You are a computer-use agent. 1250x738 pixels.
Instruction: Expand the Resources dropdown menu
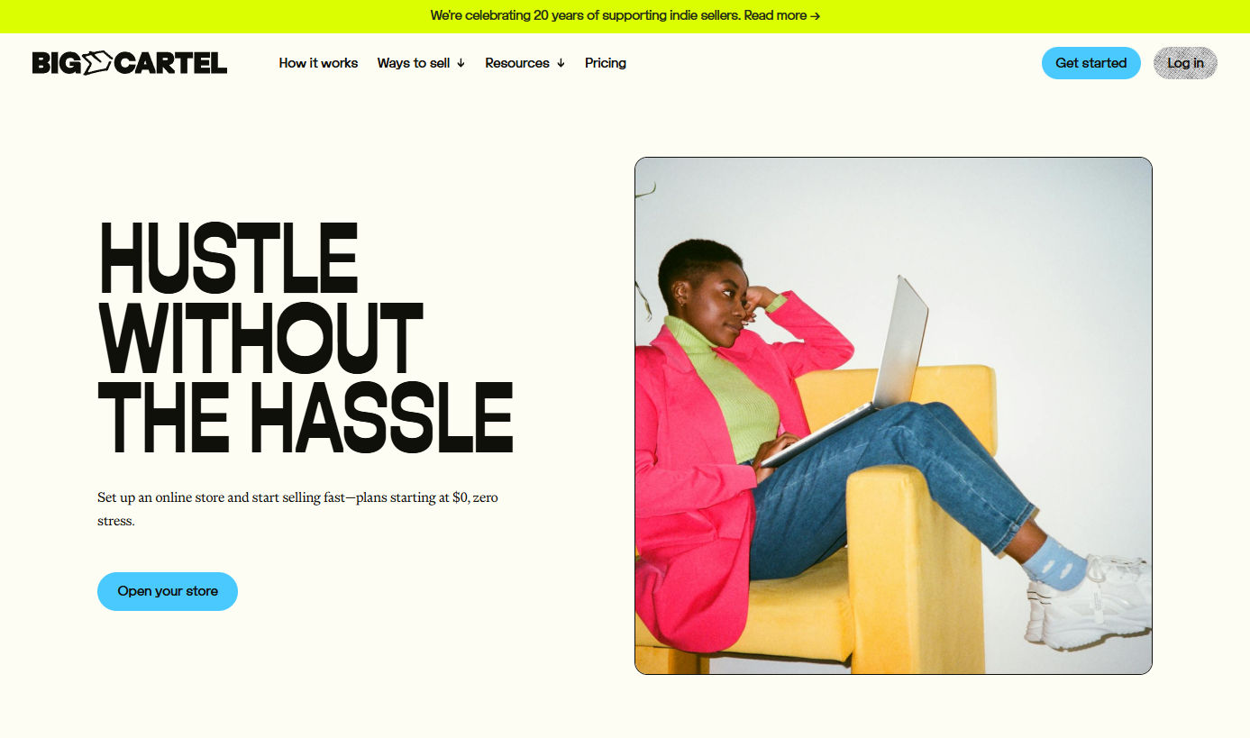click(x=525, y=63)
